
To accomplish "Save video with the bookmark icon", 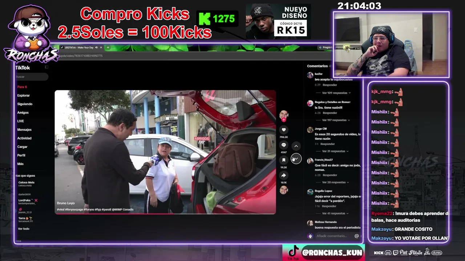I will pos(284,160).
